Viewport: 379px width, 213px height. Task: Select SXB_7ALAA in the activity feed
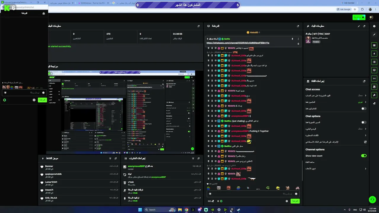tap(51, 198)
